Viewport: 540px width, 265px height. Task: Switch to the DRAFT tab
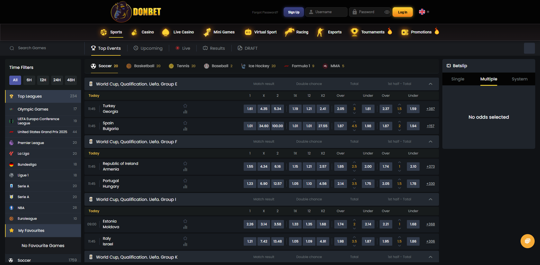[x=247, y=48]
